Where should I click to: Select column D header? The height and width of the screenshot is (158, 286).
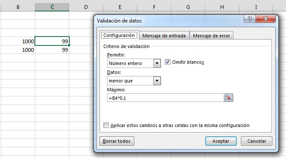pos(86,7)
